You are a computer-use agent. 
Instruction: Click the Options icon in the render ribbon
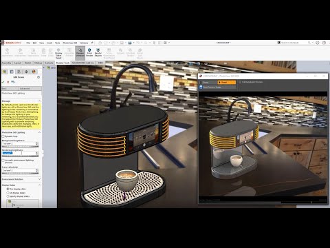point(120,52)
